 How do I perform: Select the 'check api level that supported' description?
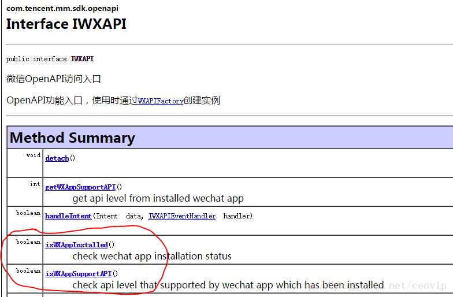pyautogui.click(x=228, y=285)
